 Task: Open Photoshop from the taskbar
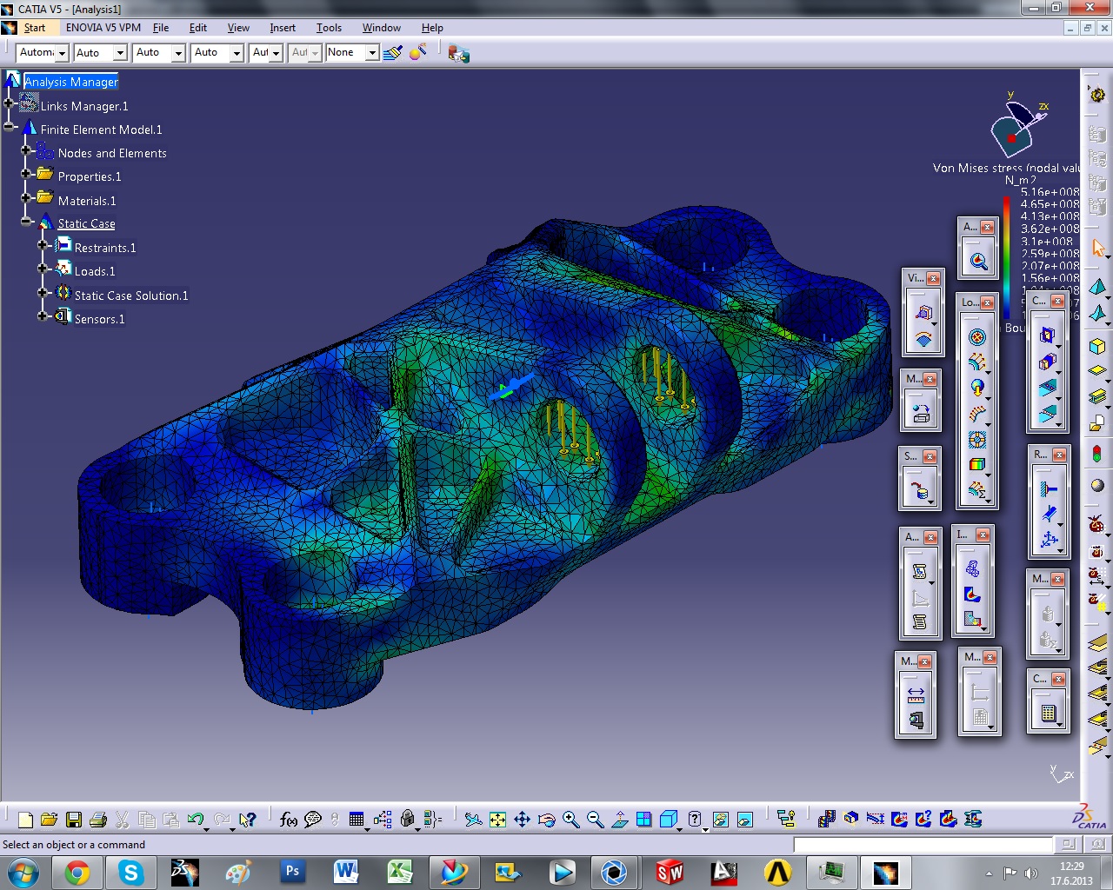pyautogui.click(x=292, y=872)
